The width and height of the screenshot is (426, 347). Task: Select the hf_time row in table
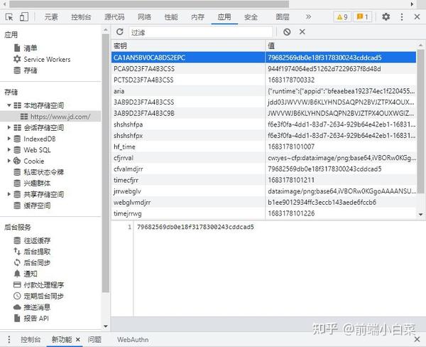coord(263,146)
